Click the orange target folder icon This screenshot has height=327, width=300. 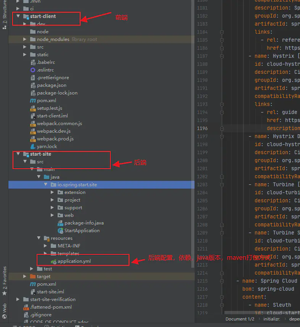coord(33,276)
